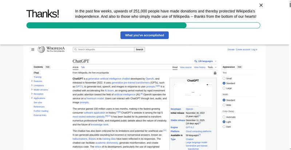Screen dimensions: 291x150
Task: Select the Small text size option
Action: pos(224,78)
